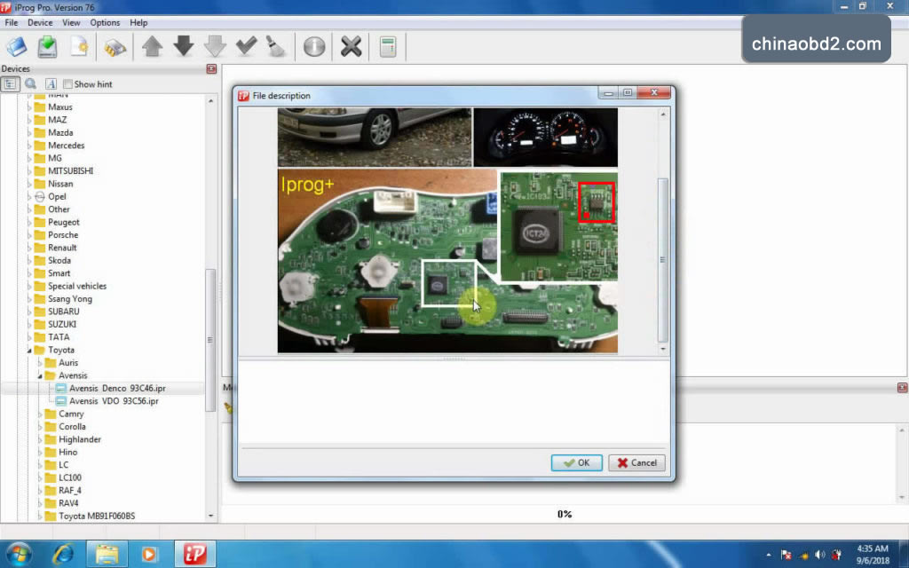Click the Devices tree scroll up arrow
Viewport: 909px width, 568px height.
pos(210,101)
